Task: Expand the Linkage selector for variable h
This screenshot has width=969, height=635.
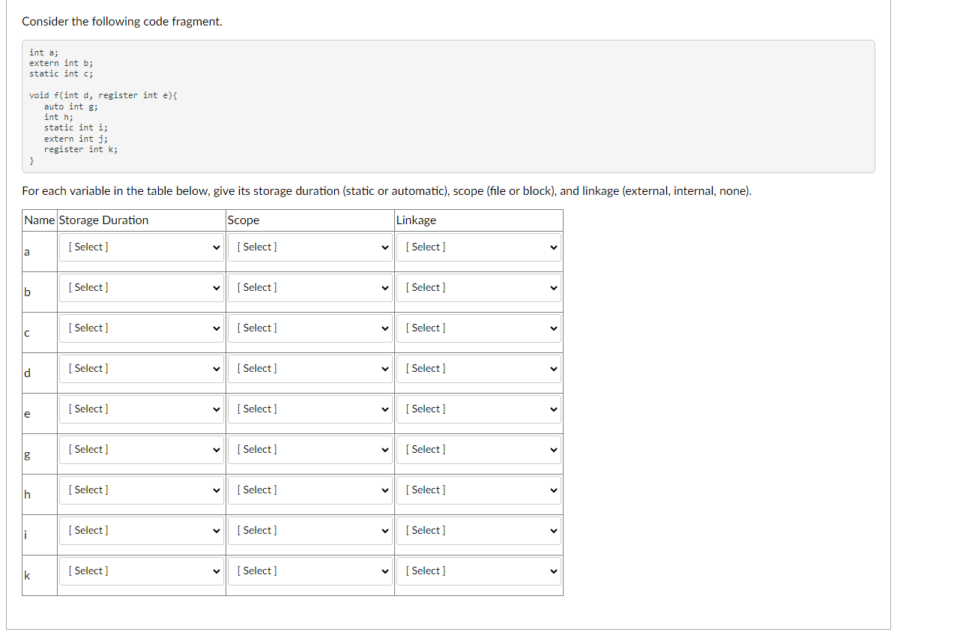Action: tap(478, 490)
